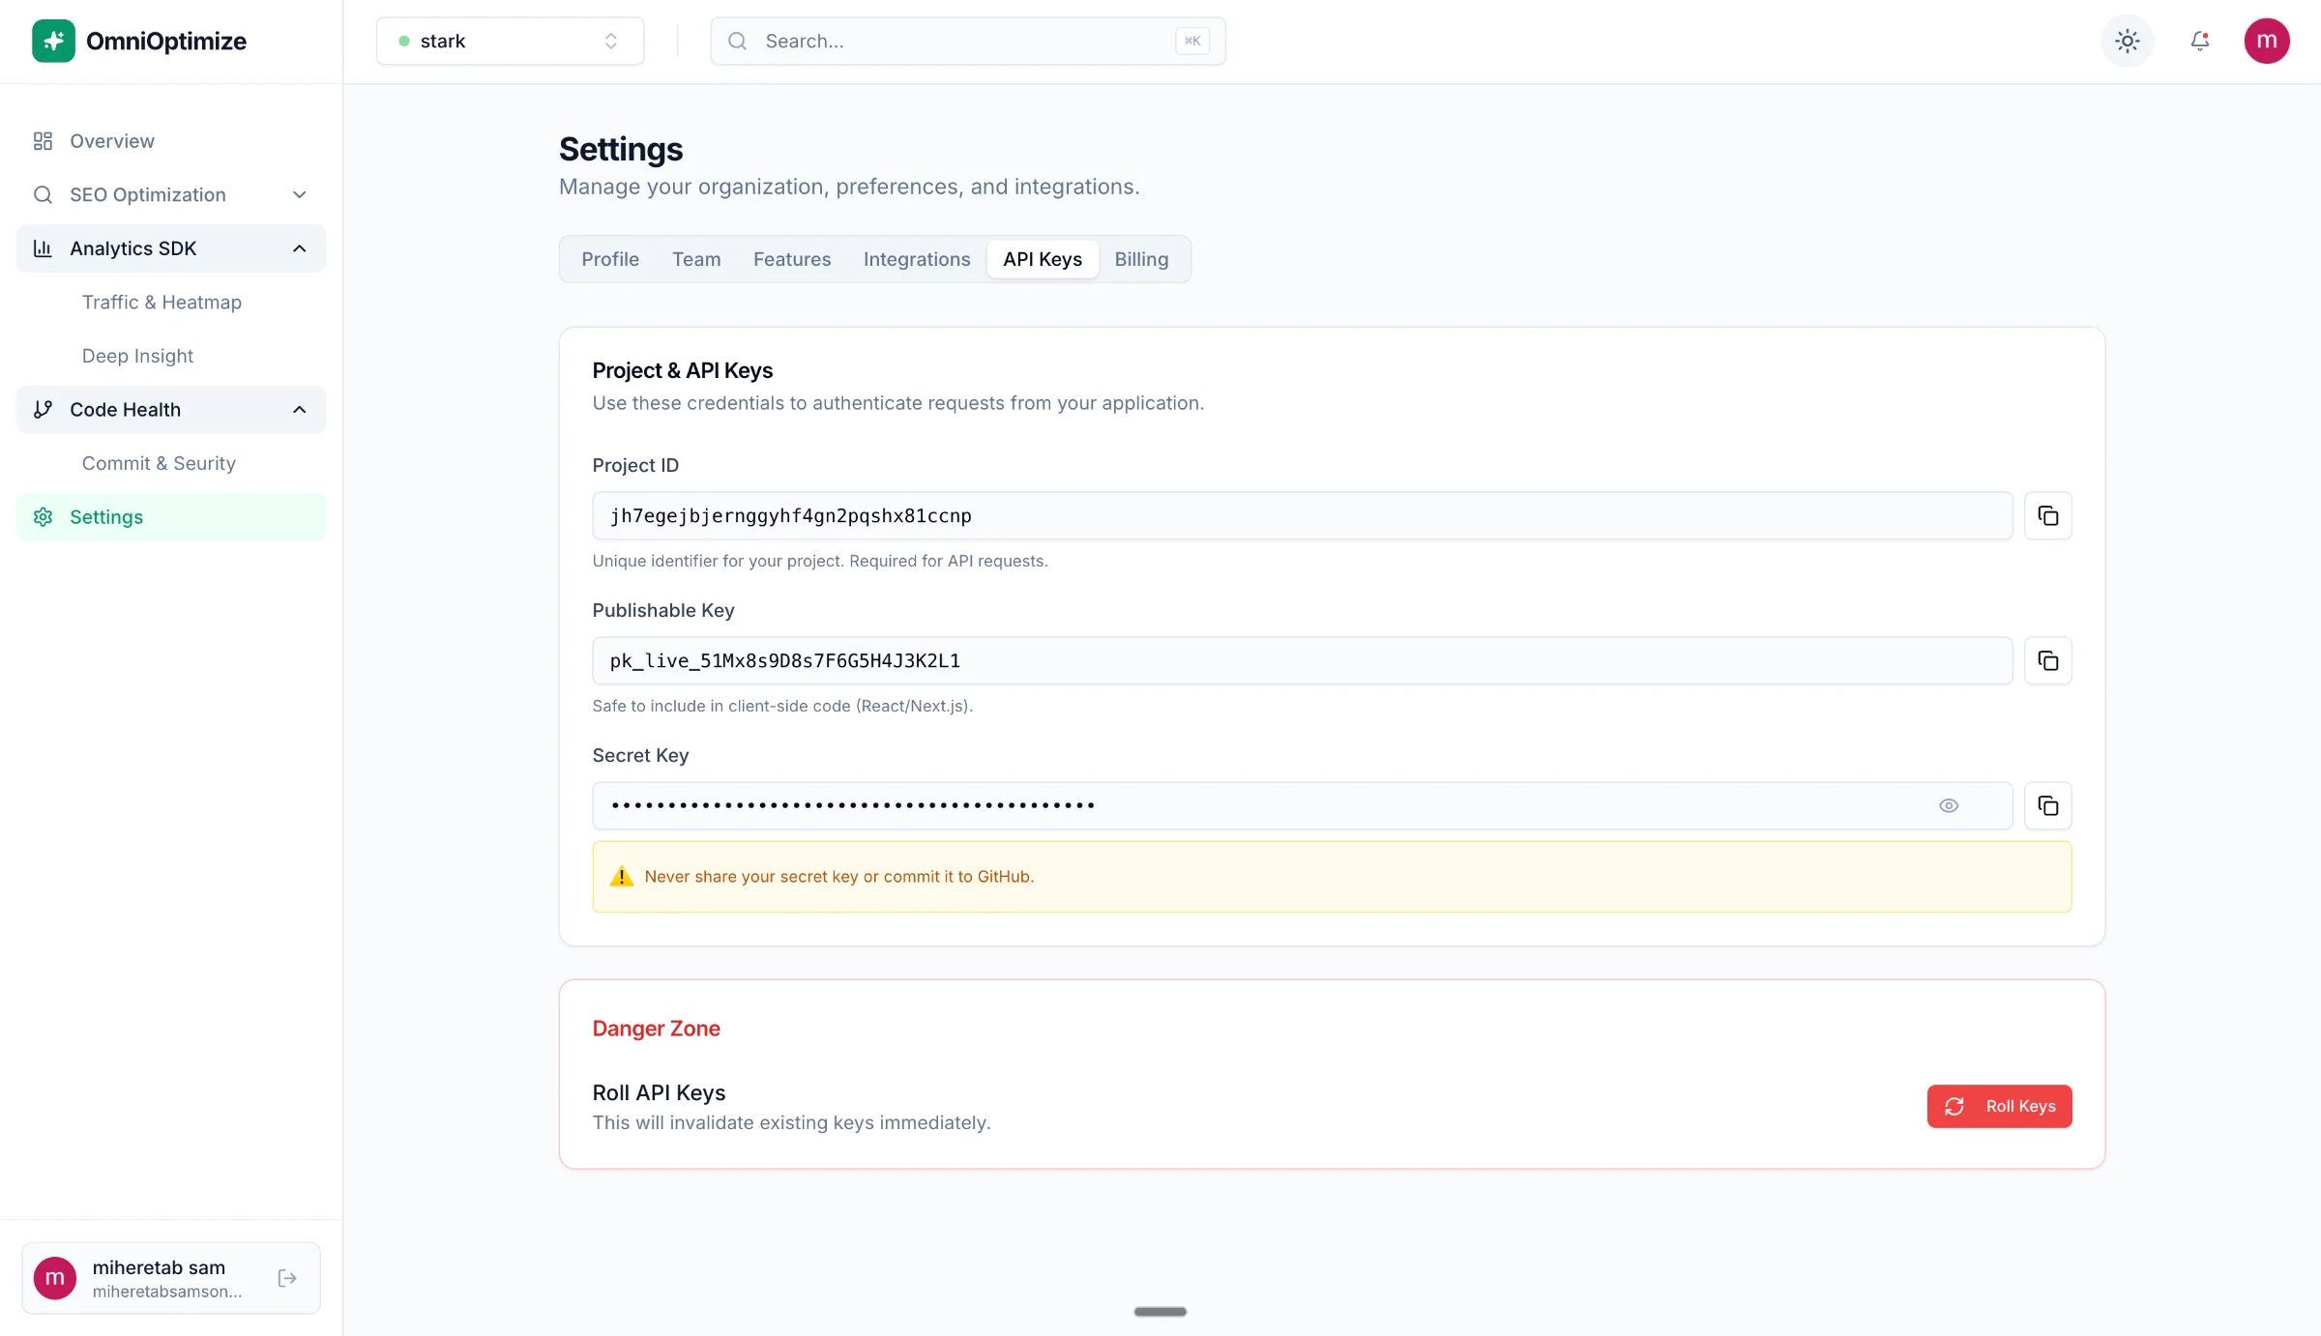Click the masked Secret Key field
2321x1336 pixels.
coord(1303,805)
